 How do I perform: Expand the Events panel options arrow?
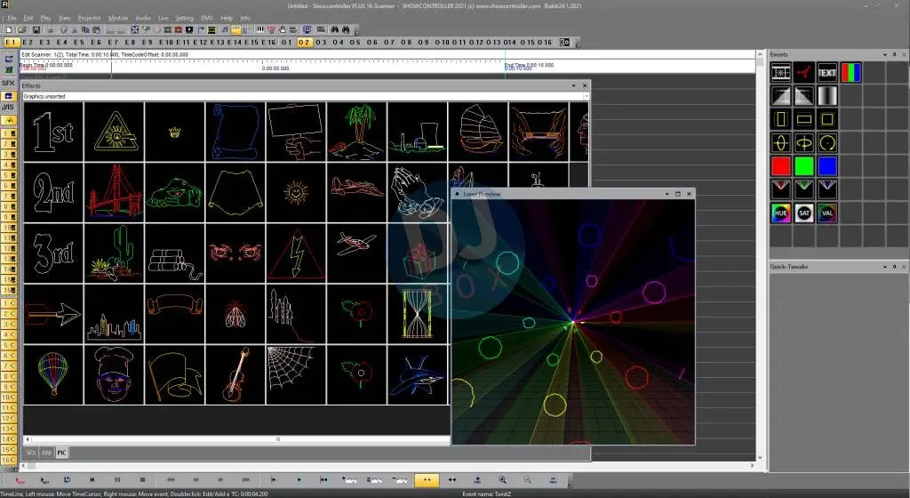pyautogui.click(x=884, y=55)
